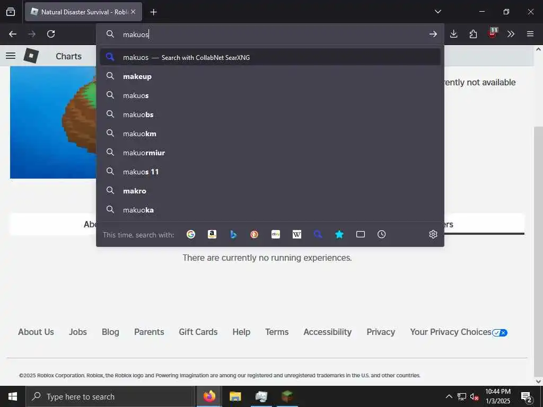Viewport: 543px width, 407px height.
Task: Open uBlock extension icon with badge 11
Action: 493,33
